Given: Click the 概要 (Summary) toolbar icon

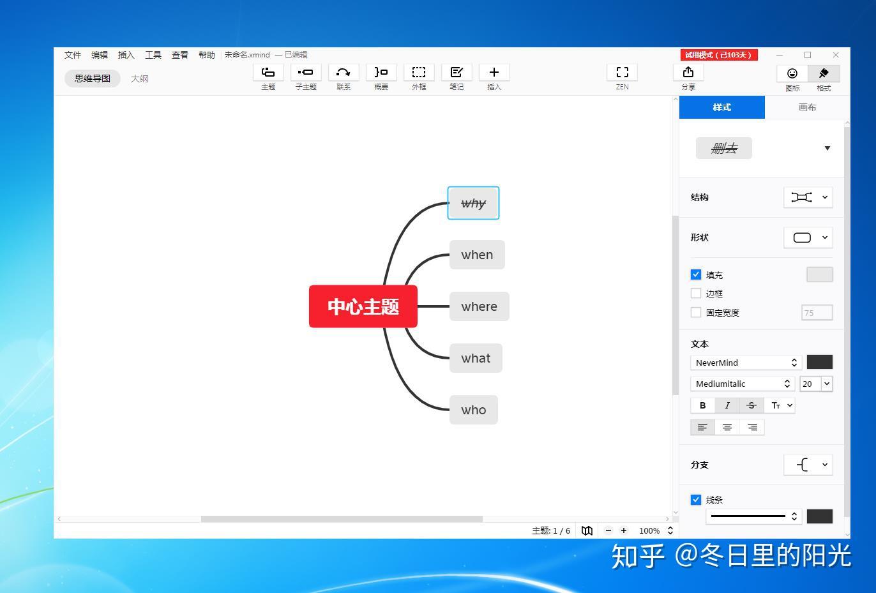Looking at the screenshot, I should [x=381, y=72].
